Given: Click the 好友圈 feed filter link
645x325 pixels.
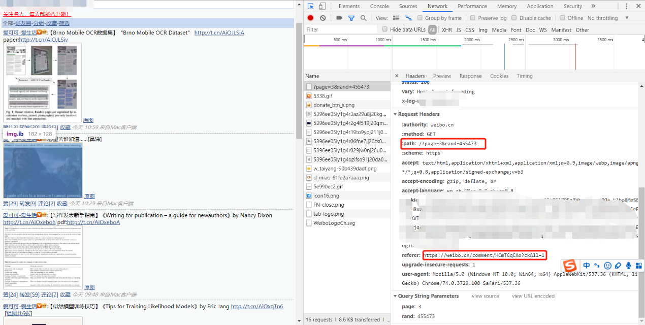Looking at the screenshot, I should 23,23.
